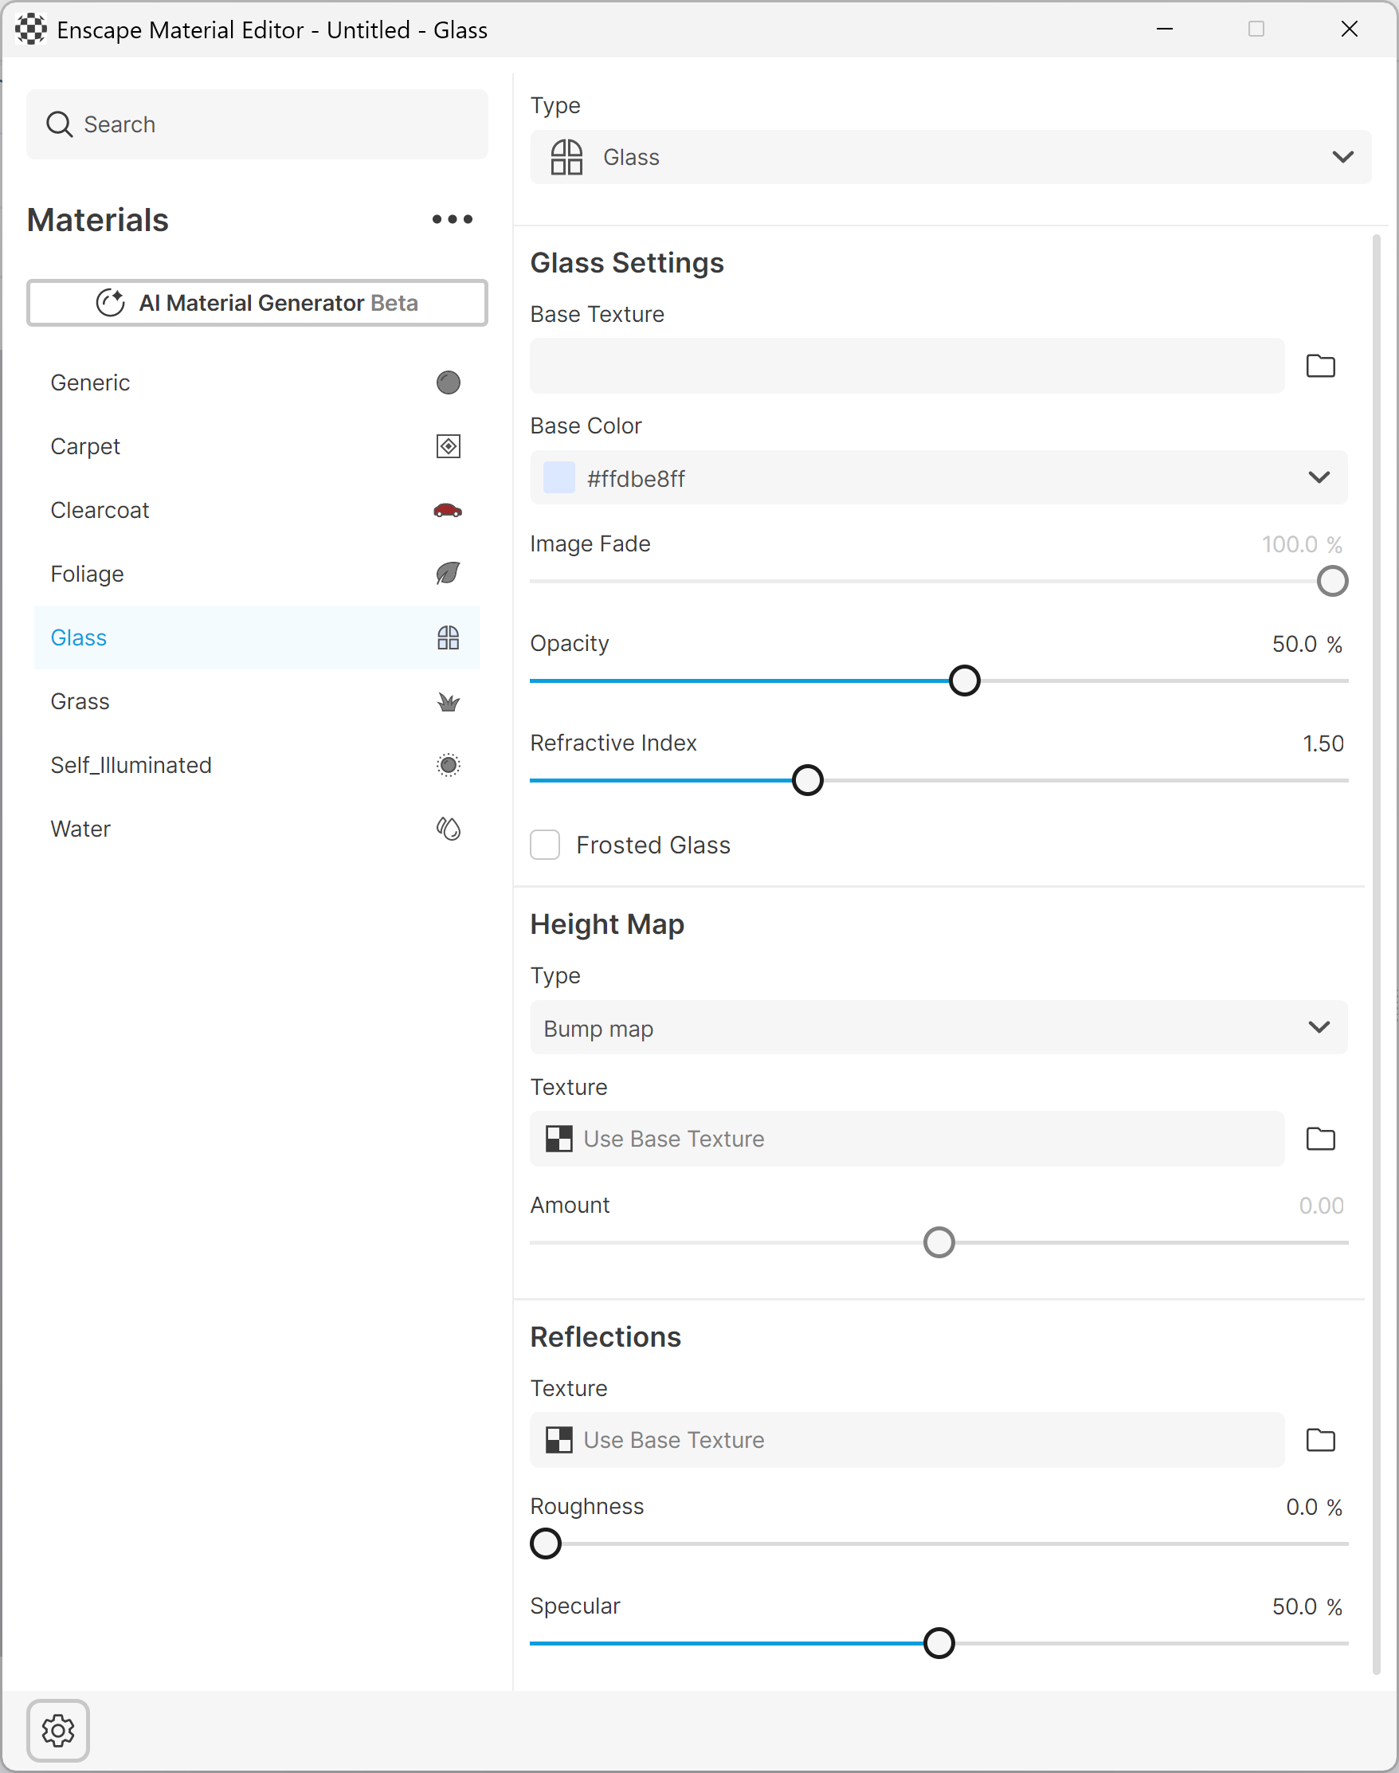
Task: Click the Roughness slider handle
Action: pyautogui.click(x=546, y=1544)
